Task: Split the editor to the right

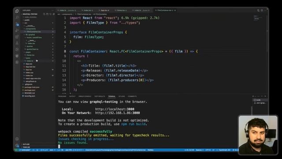Action: pyautogui.click(x=262, y=11)
